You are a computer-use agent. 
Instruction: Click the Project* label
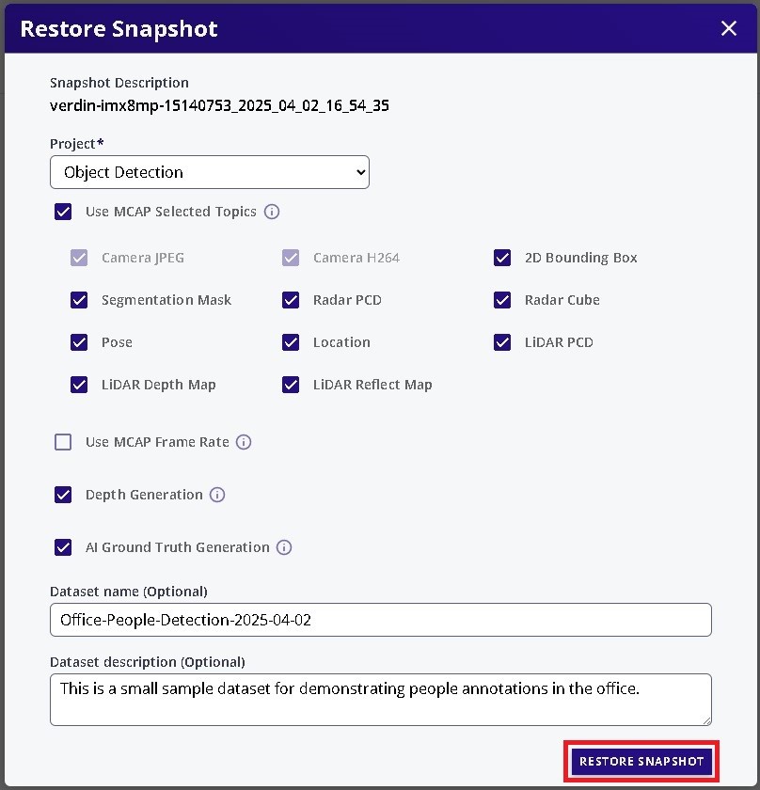pyautogui.click(x=76, y=144)
